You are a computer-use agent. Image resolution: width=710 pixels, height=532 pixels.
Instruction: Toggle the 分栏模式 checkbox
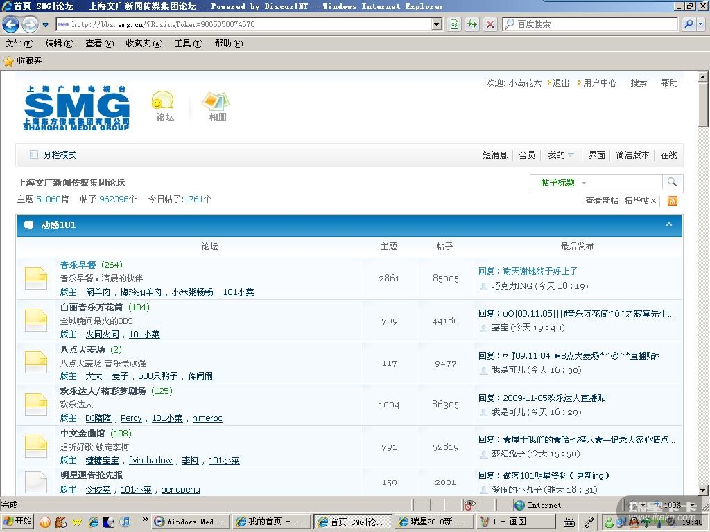34,155
